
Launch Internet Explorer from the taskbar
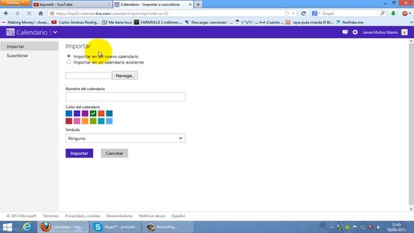pyautogui.click(x=27, y=227)
